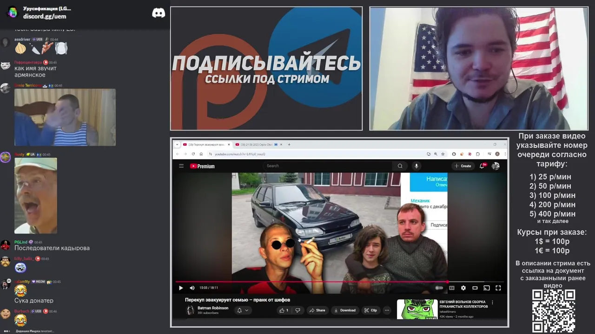
Task: Click the Discord logo in overlay
Action: pyautogui.click(x=159, y=13)
